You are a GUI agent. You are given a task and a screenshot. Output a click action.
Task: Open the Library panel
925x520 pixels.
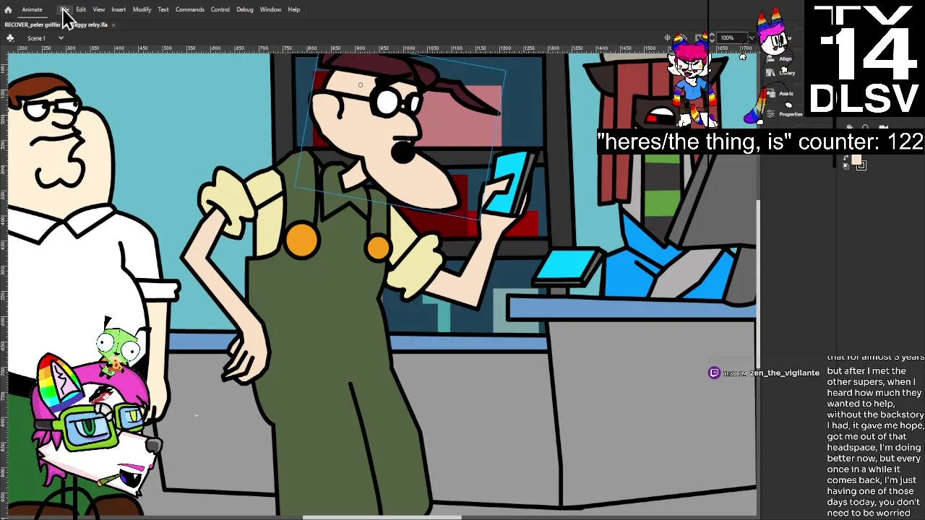pyautogui.click(x=780, y=72)
